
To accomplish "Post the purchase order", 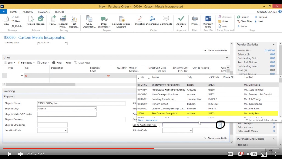I will coord(53,20).
